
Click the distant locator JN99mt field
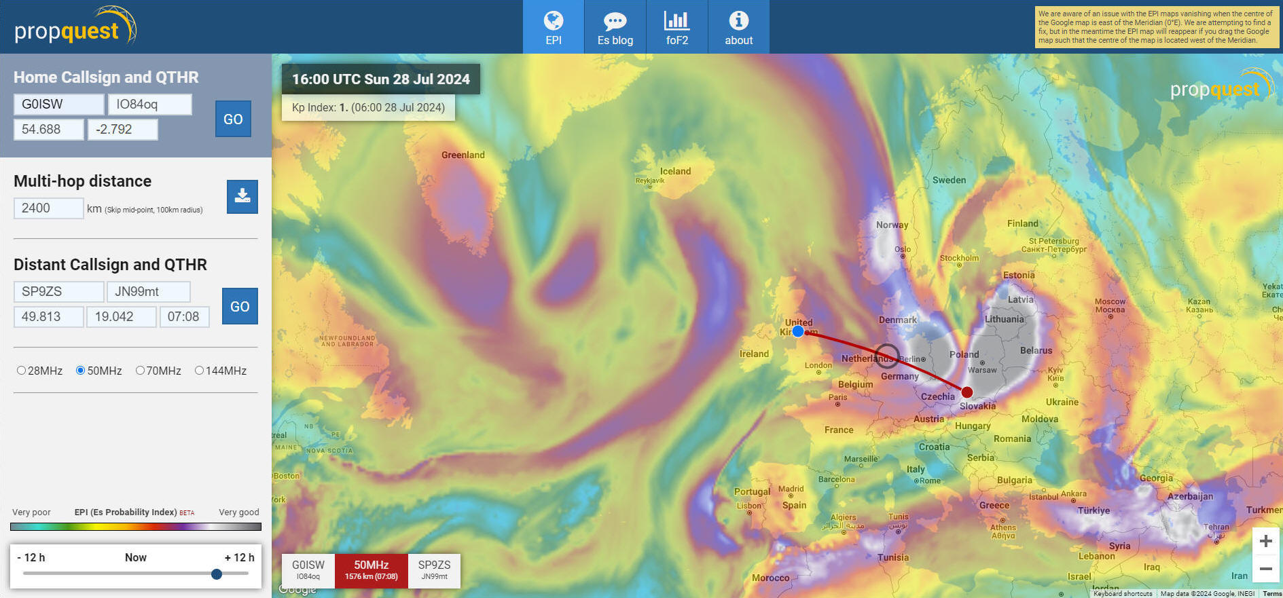click(x=149, y=292)
